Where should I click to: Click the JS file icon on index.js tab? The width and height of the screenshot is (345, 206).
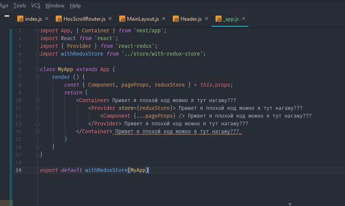tap(20, 19)
